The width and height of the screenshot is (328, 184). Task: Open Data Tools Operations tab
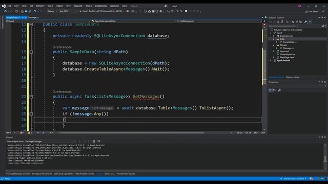64,174
